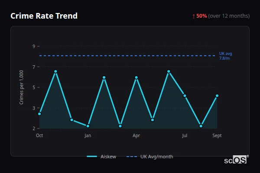Click the y-axis label 3
The height and width of the screenshot is (173, 260).
[34, 108]
